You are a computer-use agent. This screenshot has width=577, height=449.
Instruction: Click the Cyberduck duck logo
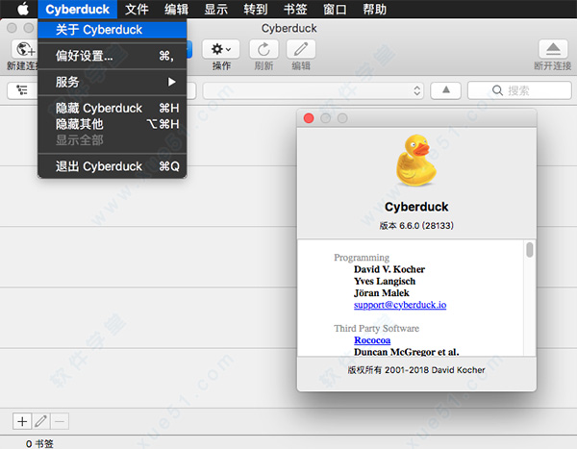[416, 160]
